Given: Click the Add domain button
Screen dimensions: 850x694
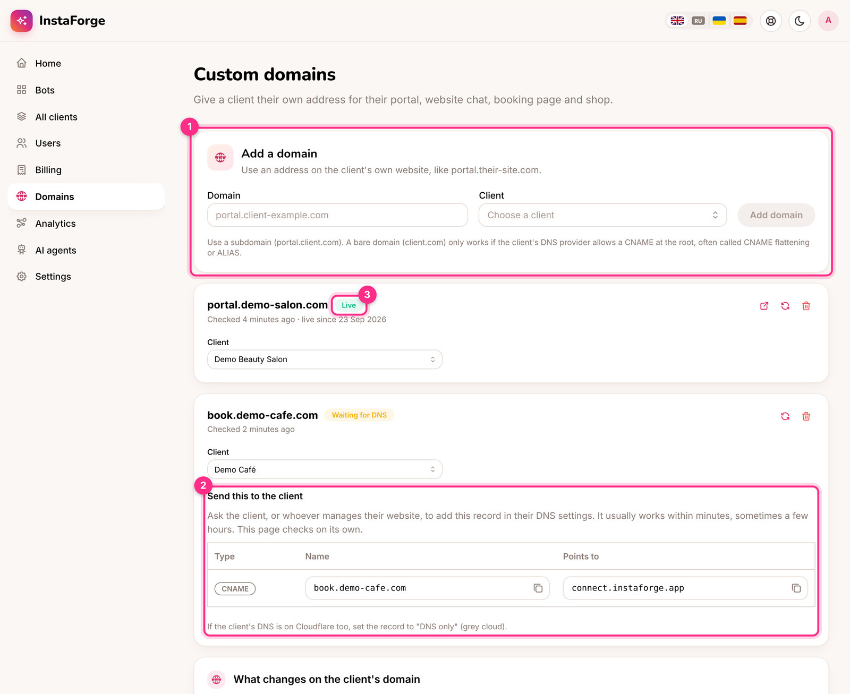Looking at the screenshot, I should pos(776,215).
